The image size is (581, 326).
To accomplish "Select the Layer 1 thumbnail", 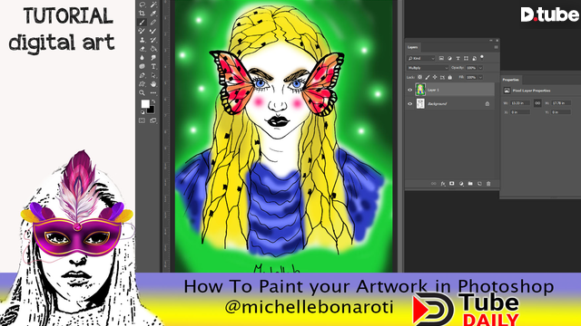I will [420, 90].
